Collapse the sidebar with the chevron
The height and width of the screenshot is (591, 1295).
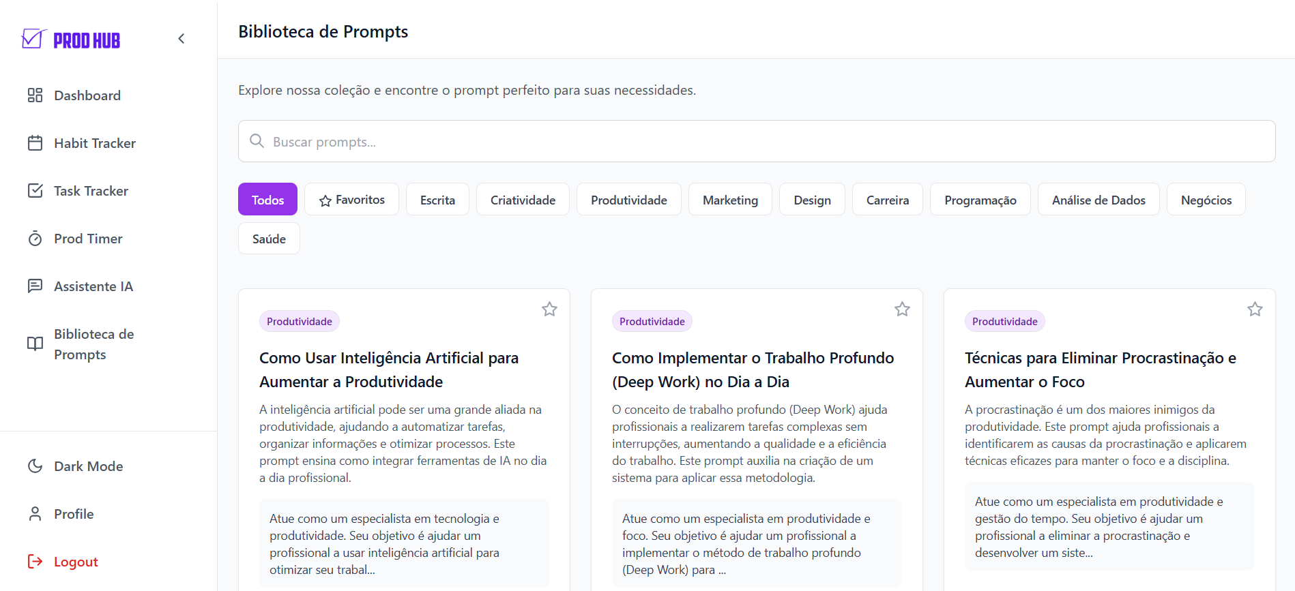tap(181, 39)
